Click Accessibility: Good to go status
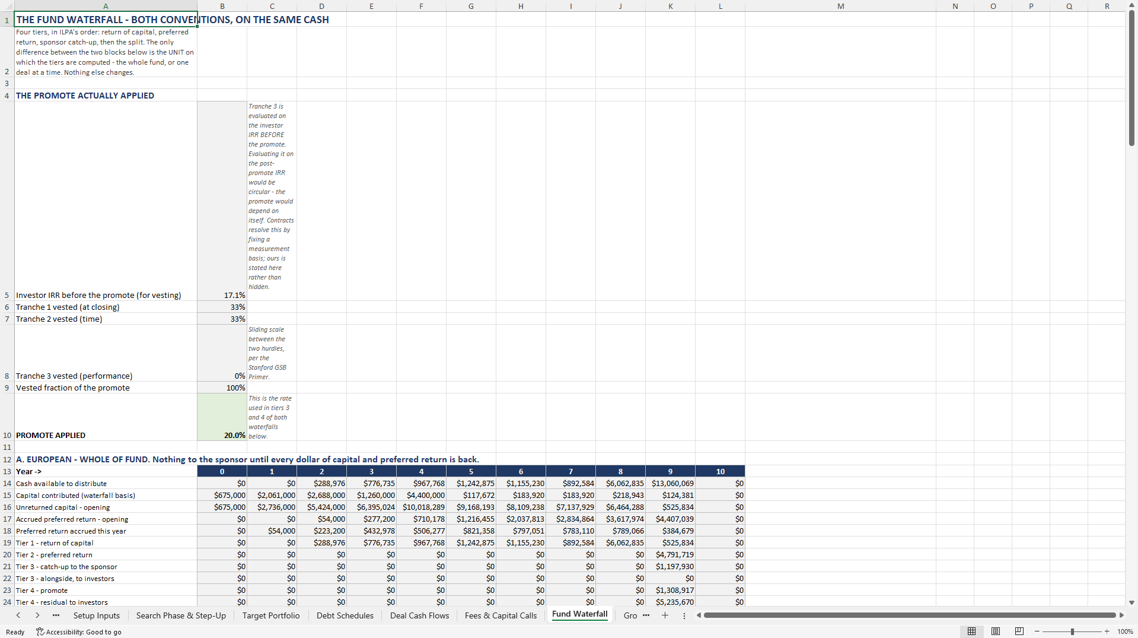 coord(78,631)
